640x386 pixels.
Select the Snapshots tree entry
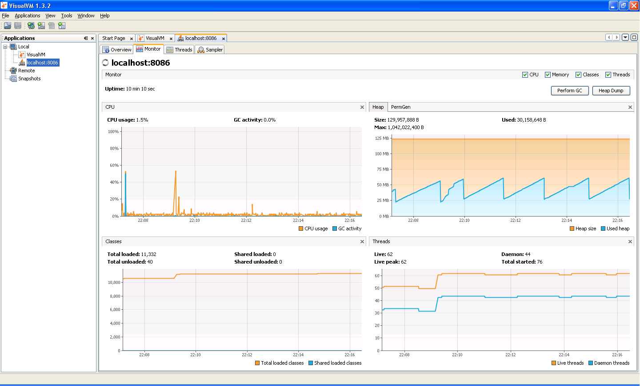(x=29, y=79)
